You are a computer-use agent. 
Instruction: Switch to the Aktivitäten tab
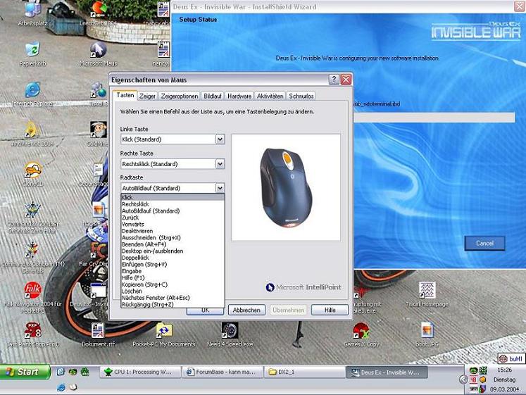pyautogui.click(x=270, y=96)
